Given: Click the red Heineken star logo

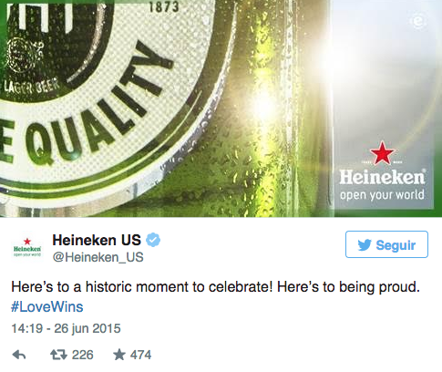Looking at the screenshot, I should point(382,153).
